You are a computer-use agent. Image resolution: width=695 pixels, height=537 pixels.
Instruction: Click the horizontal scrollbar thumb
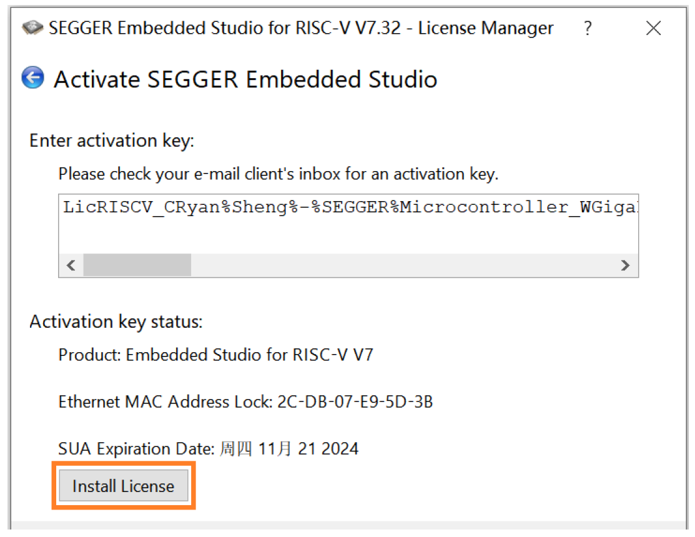coord(137,265)
